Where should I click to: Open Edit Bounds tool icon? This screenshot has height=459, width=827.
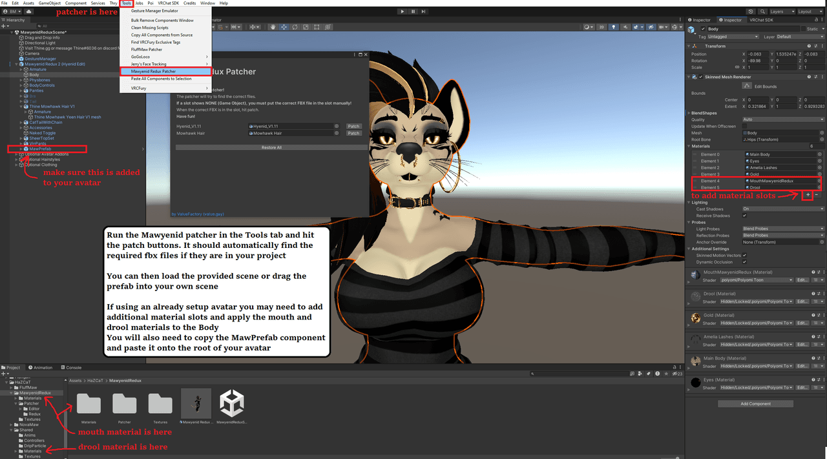pos(748,85)
